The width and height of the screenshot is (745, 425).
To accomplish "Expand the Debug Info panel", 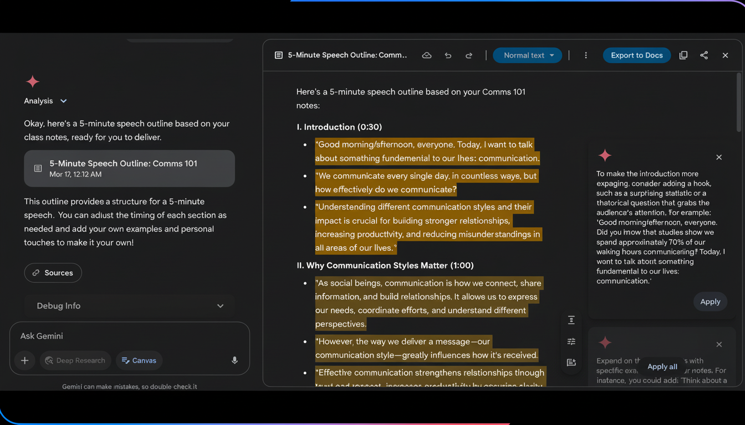I will point(220,305).
